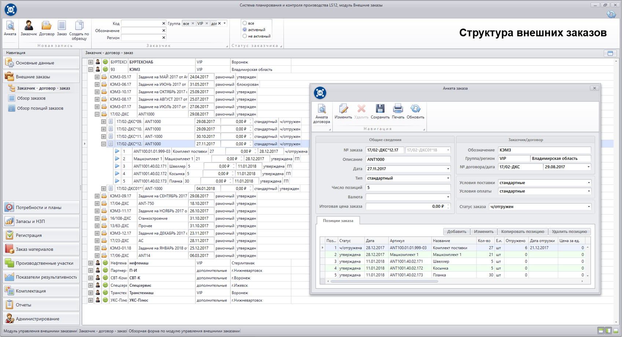
Task: Select Заказчик - договор - заказ nav item
Action: tap(43, 88)
